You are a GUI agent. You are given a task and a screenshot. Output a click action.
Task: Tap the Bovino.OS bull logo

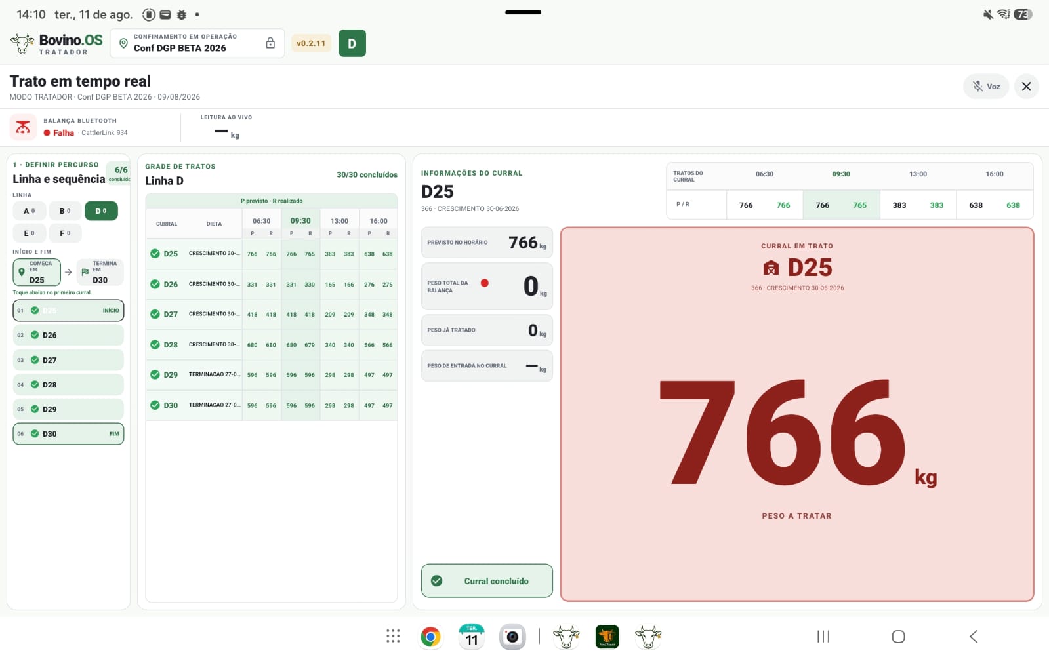tap(22, 43)
